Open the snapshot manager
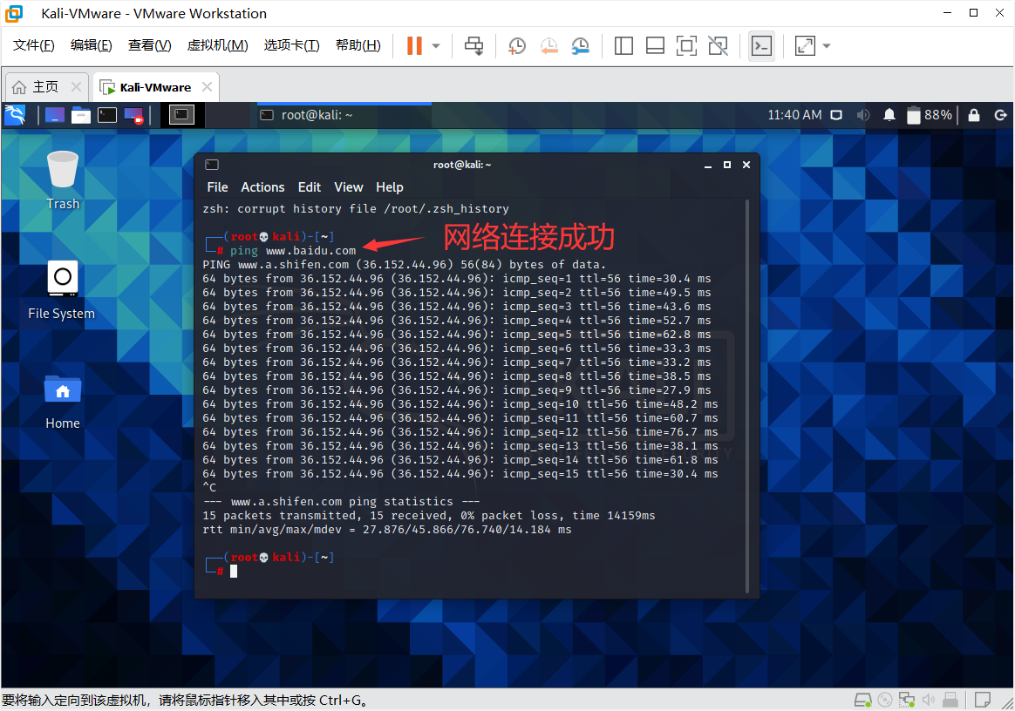The height and width of the screenshot is (711, 1015). point(581,46)
